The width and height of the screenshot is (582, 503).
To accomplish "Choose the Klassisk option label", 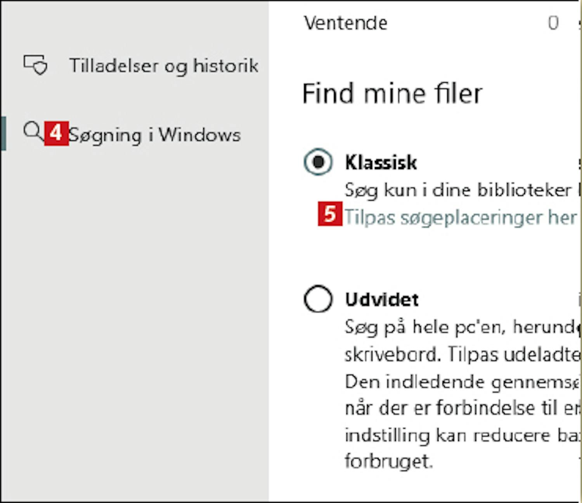I will pos(381,162).
